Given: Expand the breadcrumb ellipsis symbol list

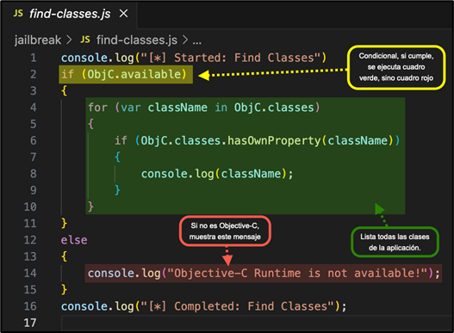Looking at the screenshot, I should coord(197,41).
